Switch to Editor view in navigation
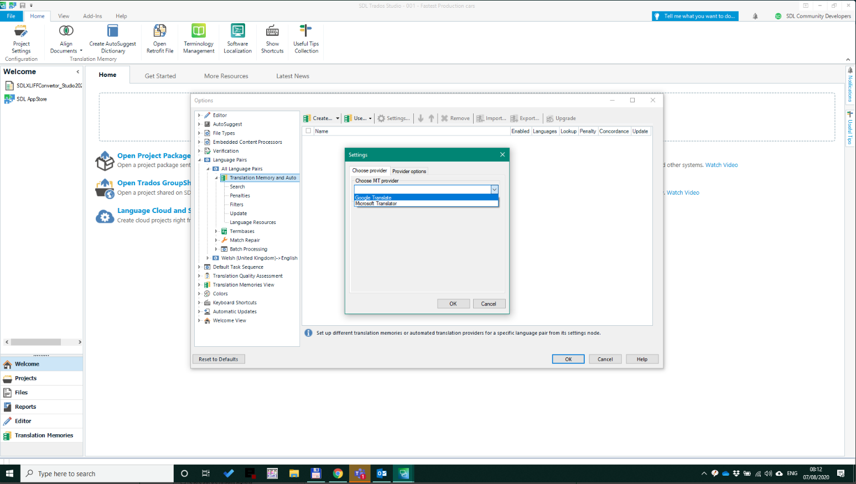Screen dimensions: 856x484 [x=41, y=421]
